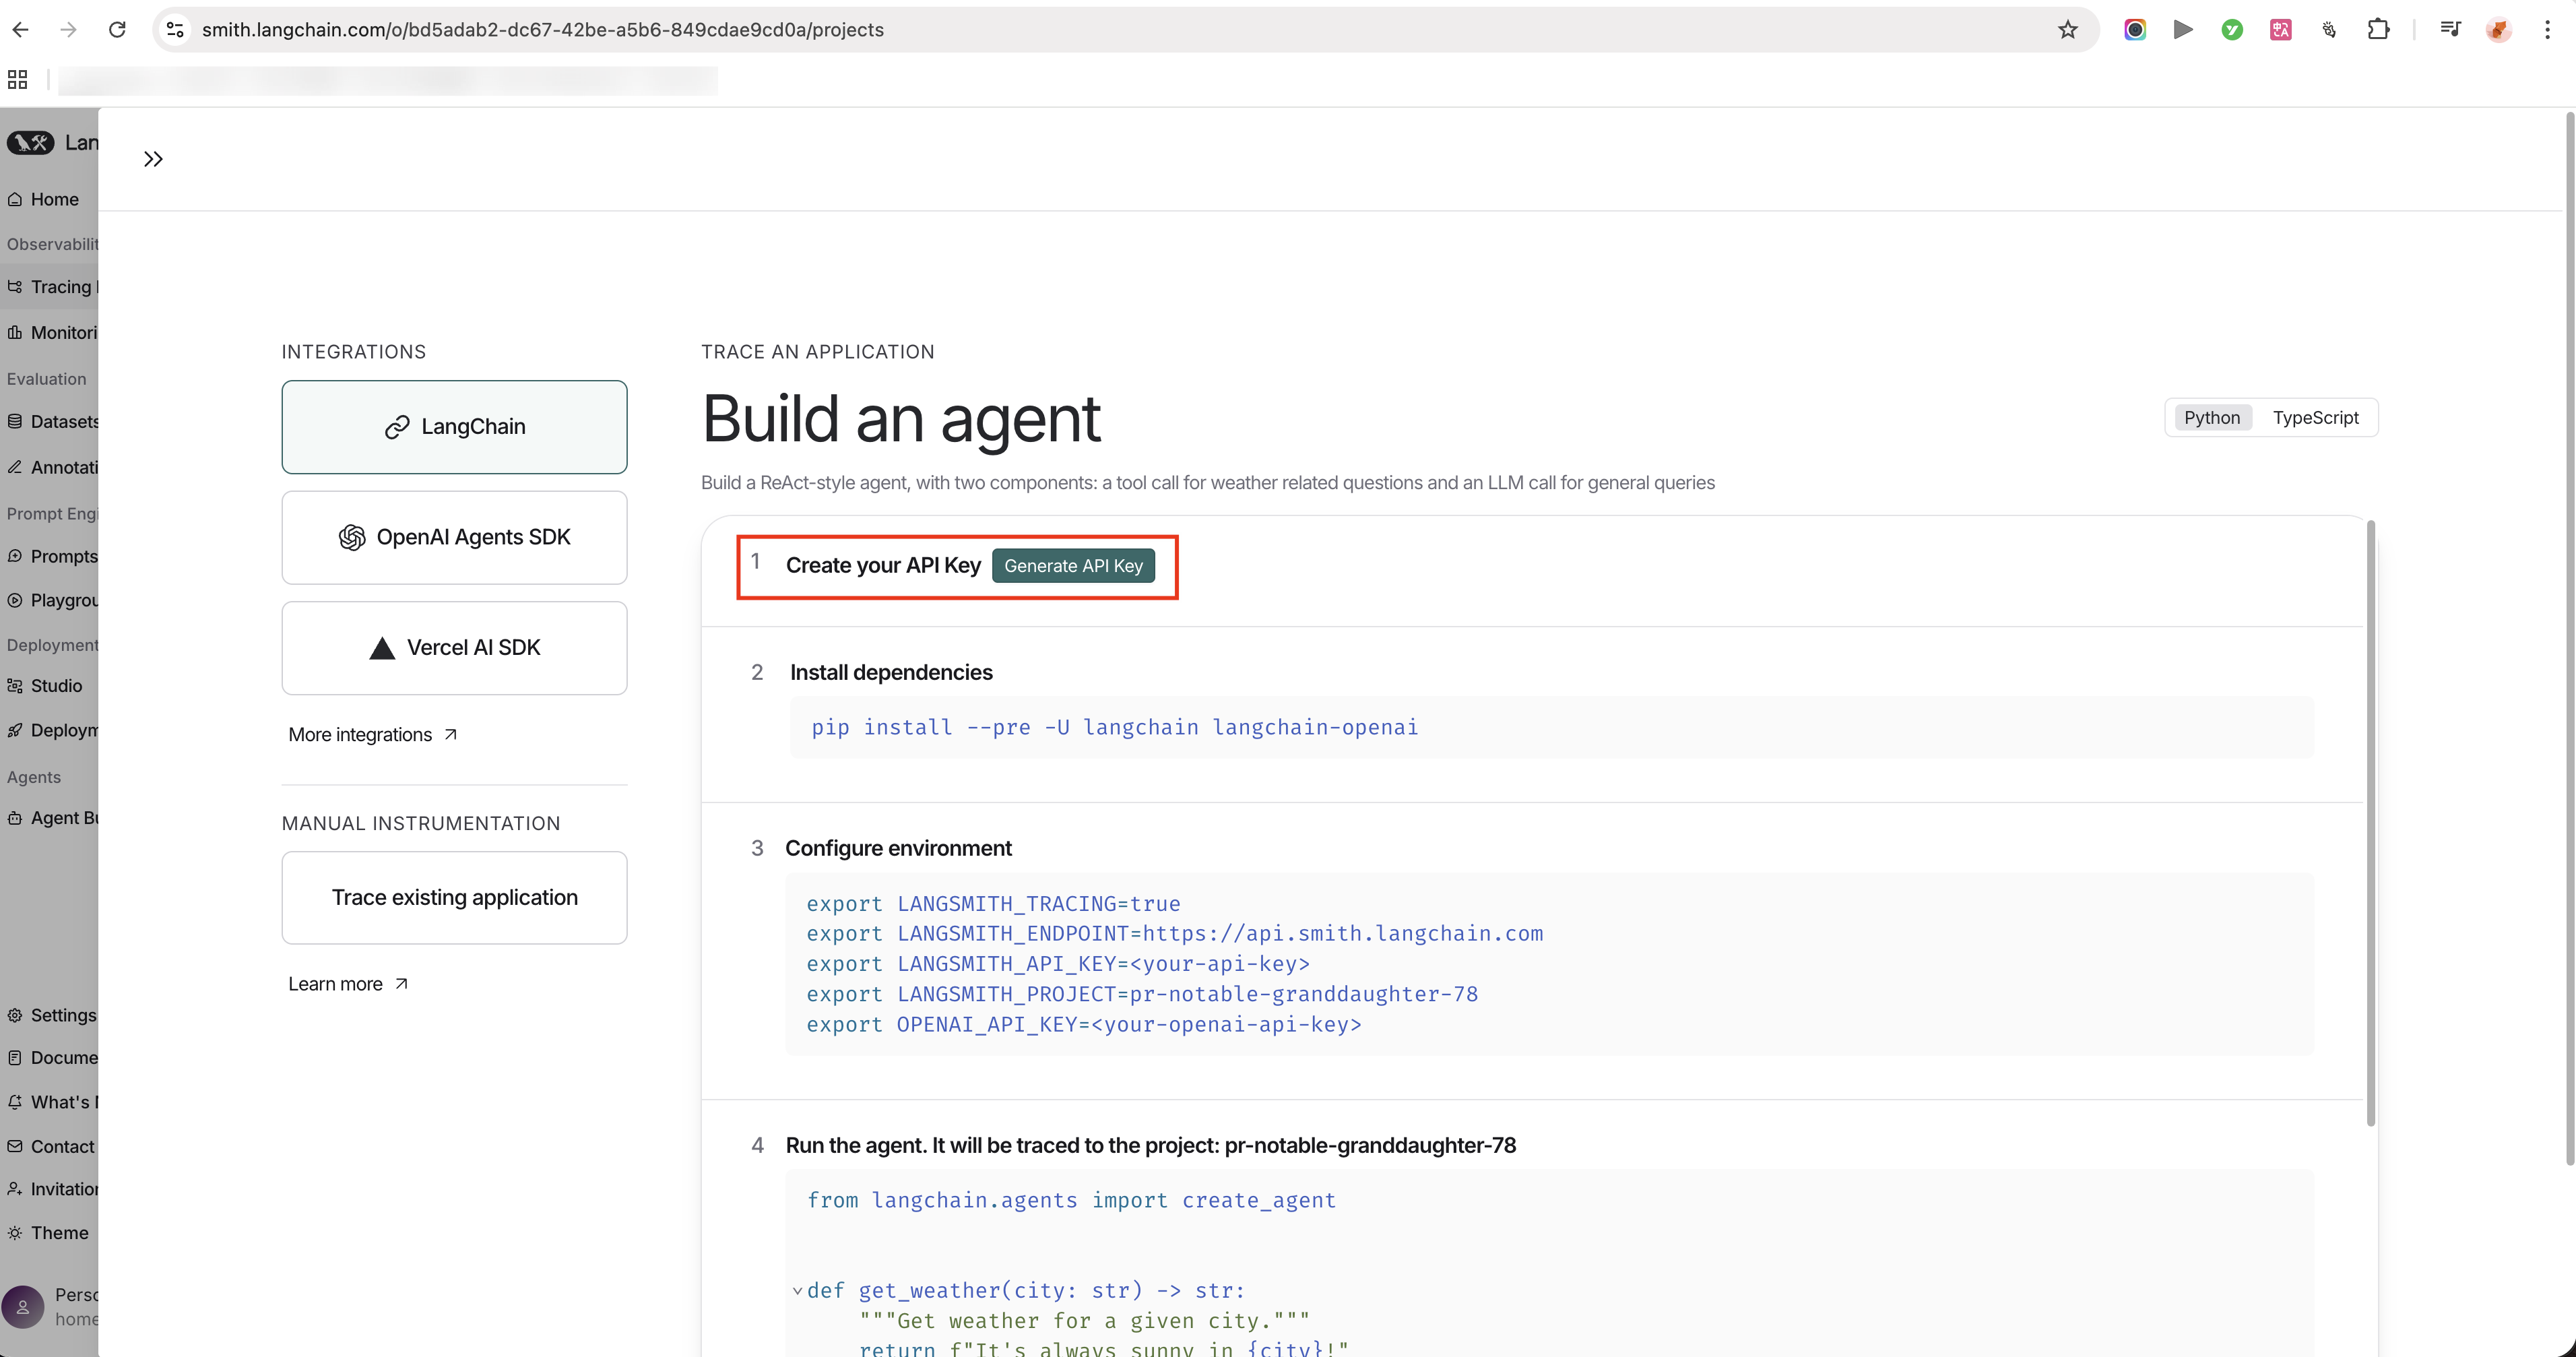2576x1357 pixels.
Task: Click the Build an agent heading
Action: pos(901,419)
